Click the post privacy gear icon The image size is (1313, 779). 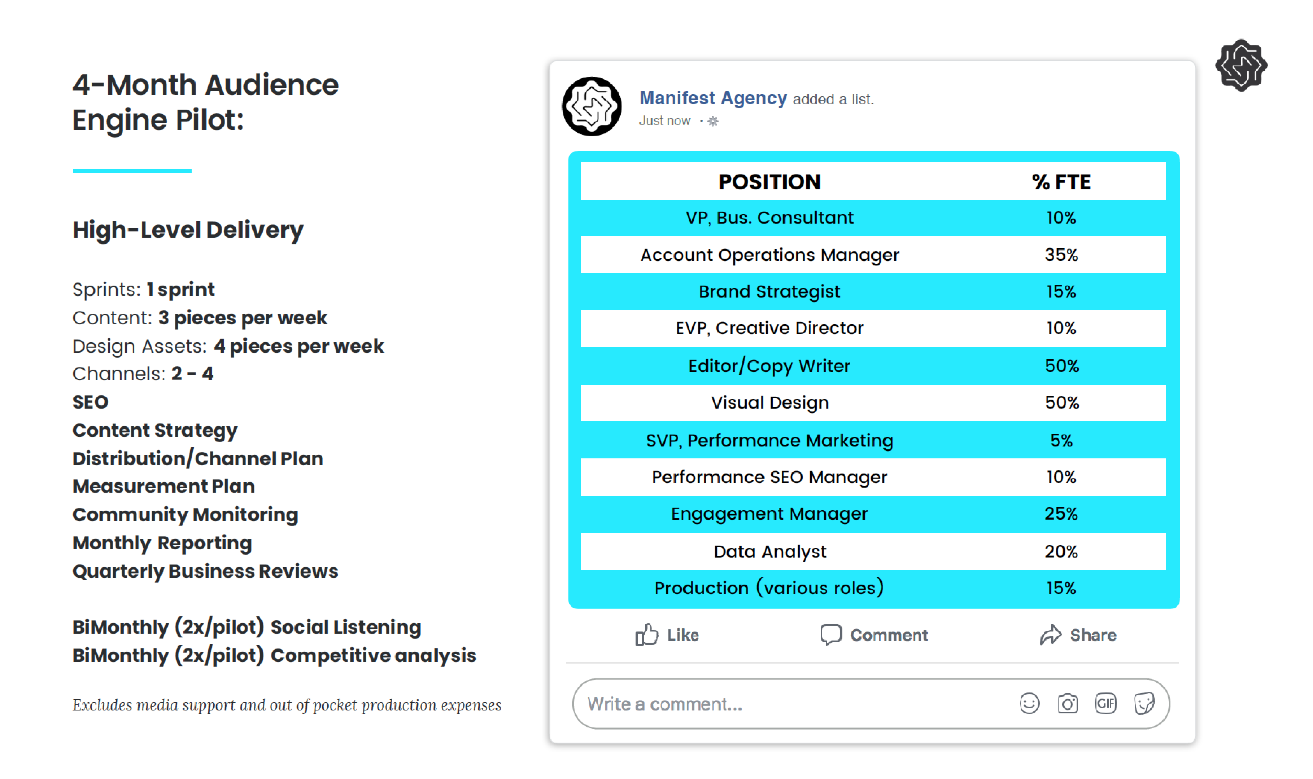pyautogui.click(x=713, y=121)
